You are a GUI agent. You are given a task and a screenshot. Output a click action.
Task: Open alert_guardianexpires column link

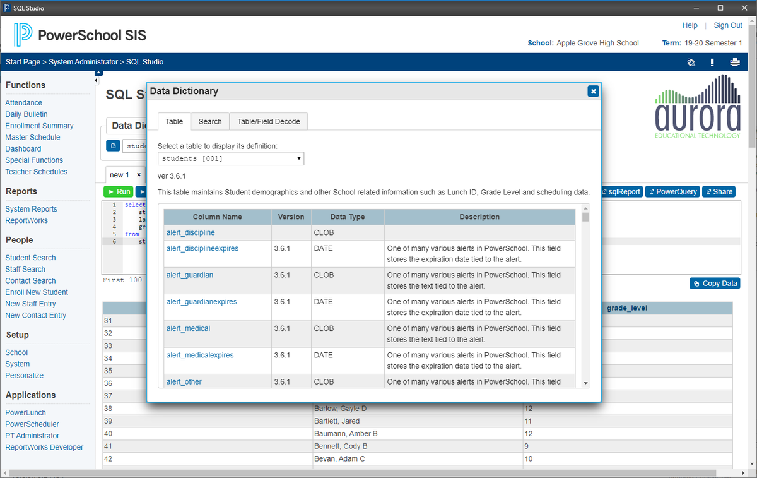(202, 302)
